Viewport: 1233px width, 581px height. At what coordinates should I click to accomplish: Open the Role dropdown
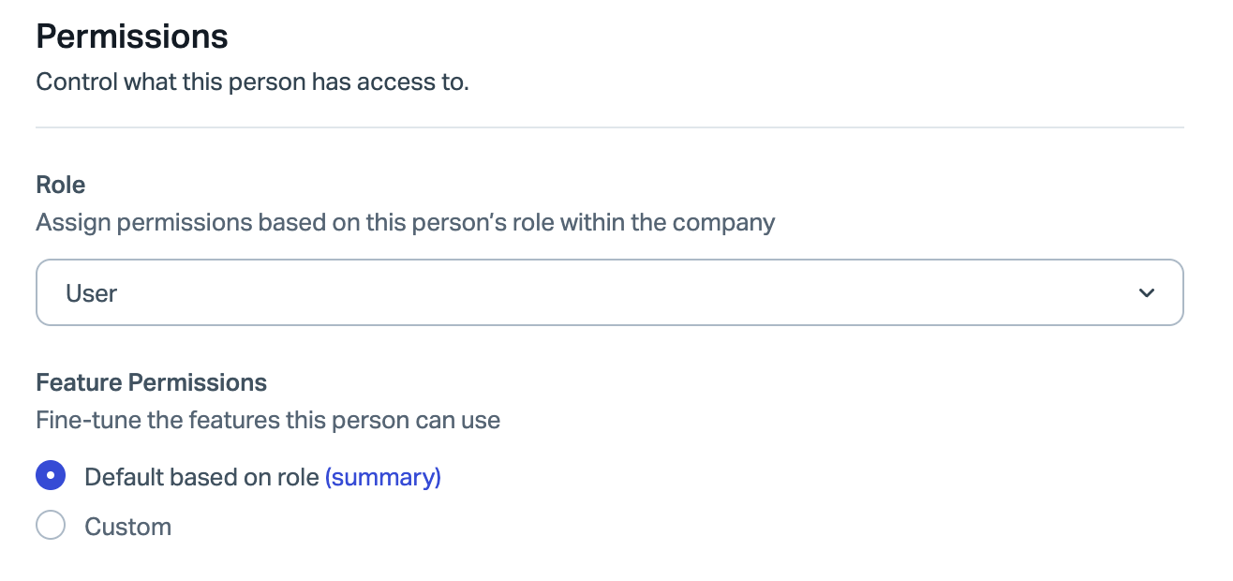click(609, 293)
